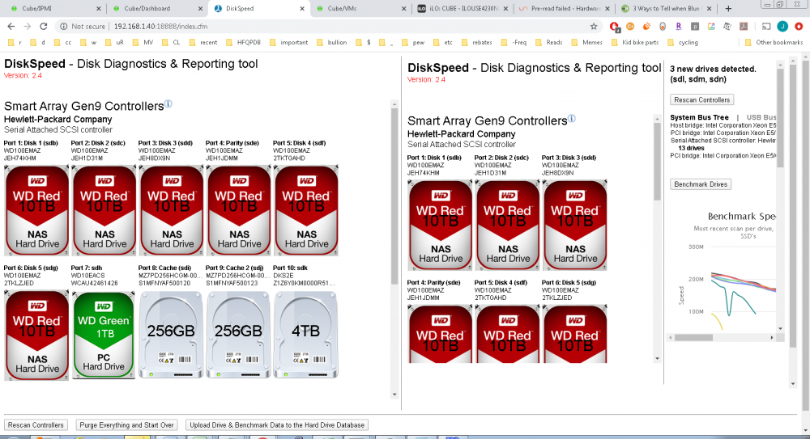Click the browser forward arrow
The height and width of the screenshot is (439, 810).
pos(27,27)
